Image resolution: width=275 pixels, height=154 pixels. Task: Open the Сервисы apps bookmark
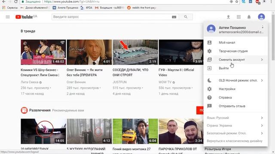[x=10, y=8]
